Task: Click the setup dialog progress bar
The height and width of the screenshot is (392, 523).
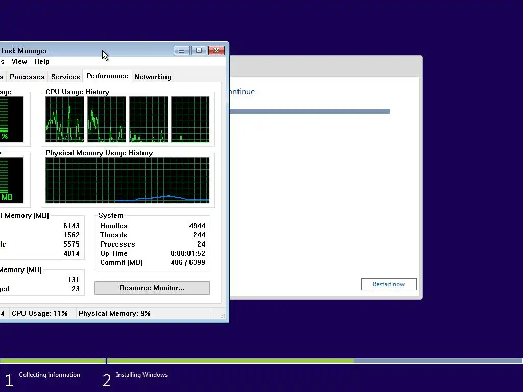Action: click(310, 111)
